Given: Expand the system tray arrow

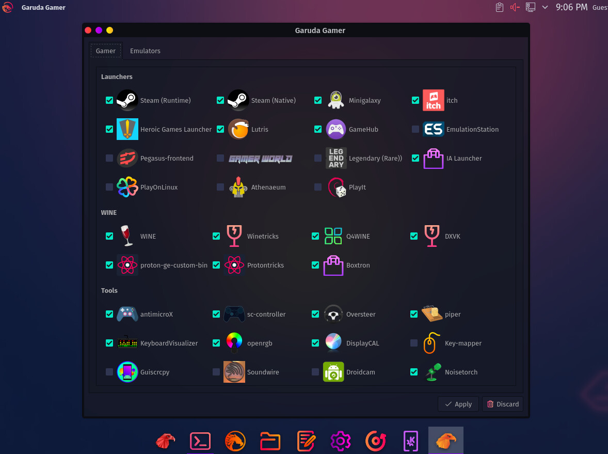Looking at the screenshot, I should [545, 7].
